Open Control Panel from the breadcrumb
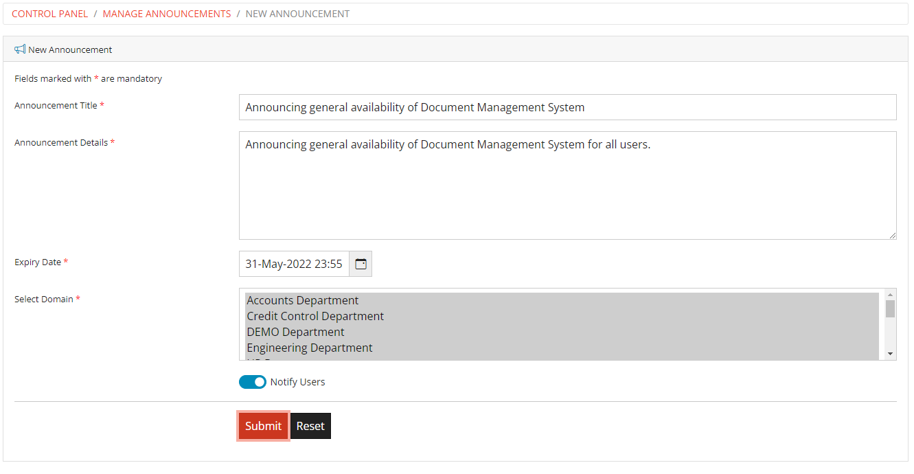This screenshot has width=914, height=474. pyautogui.click(x=49, y=13)
